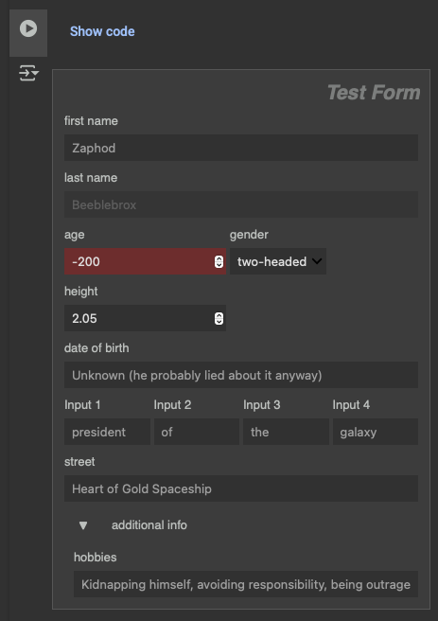Viewport: 438px width, 621px height.
Task: Click into the height field 2.05
Action: point(145,318)
